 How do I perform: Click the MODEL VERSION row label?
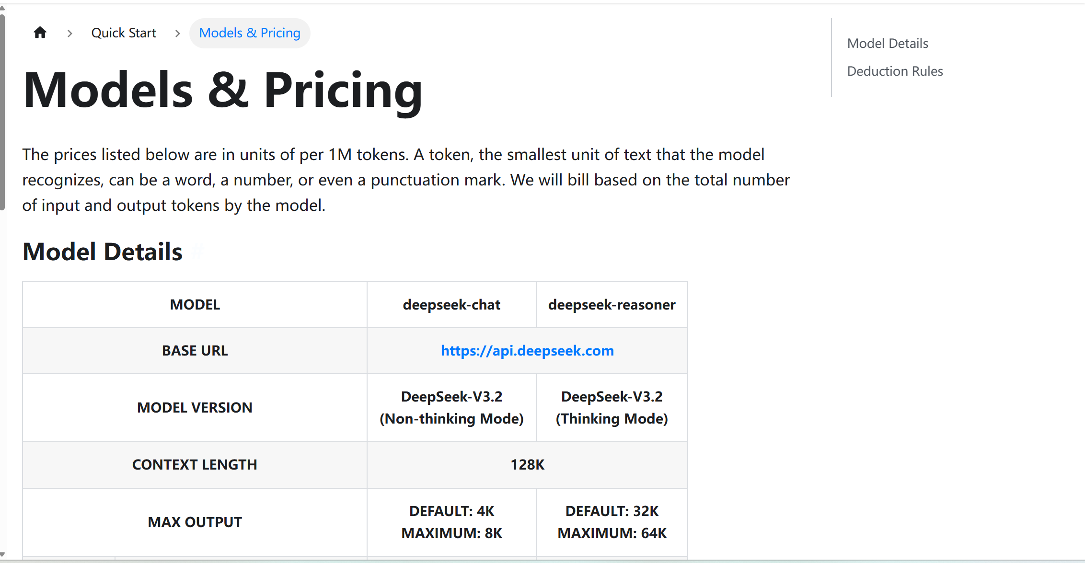point(195,408)
